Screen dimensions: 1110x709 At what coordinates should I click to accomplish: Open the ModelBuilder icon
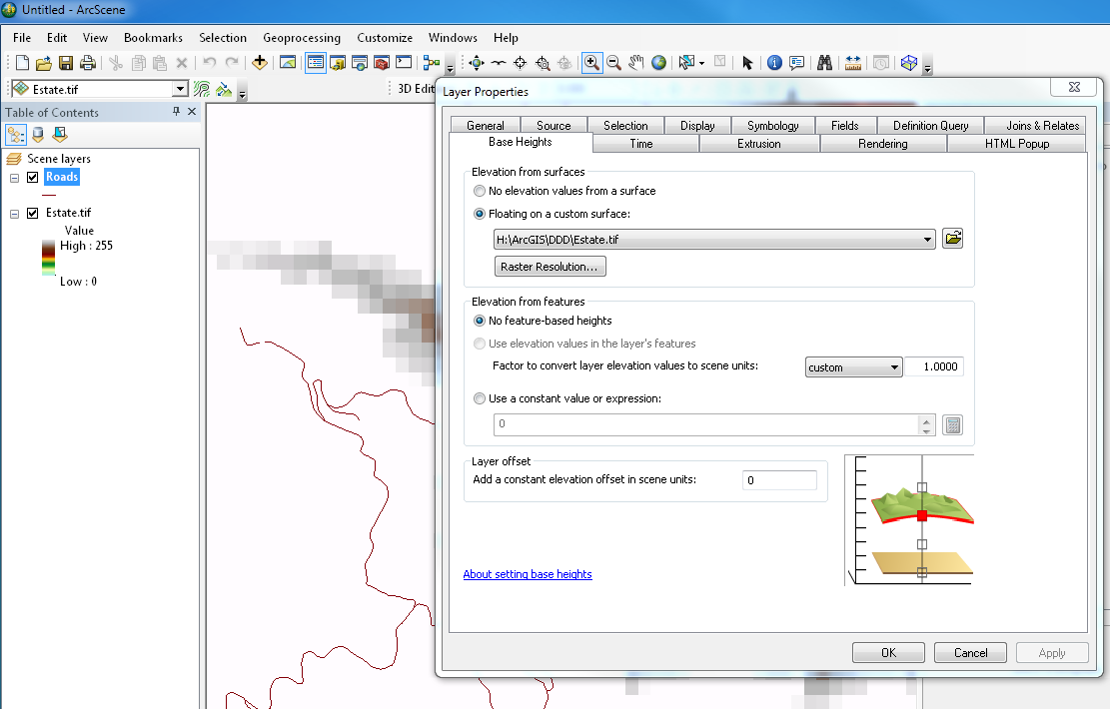pyautogui.click(x=432, y=63)
